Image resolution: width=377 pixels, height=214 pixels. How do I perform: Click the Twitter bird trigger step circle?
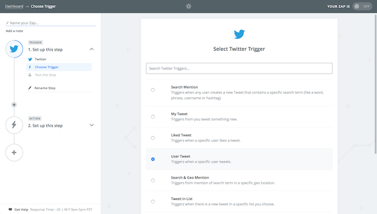(x=14, y=49)
